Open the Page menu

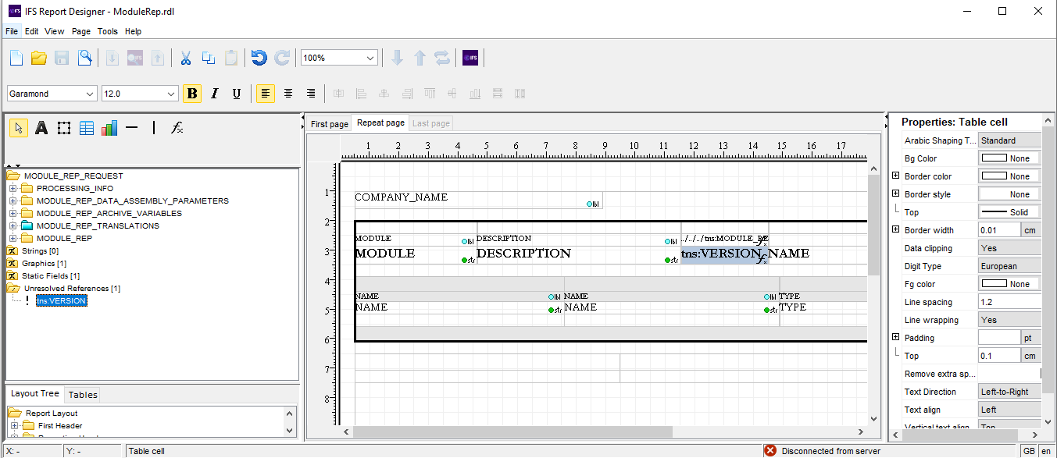81,31
